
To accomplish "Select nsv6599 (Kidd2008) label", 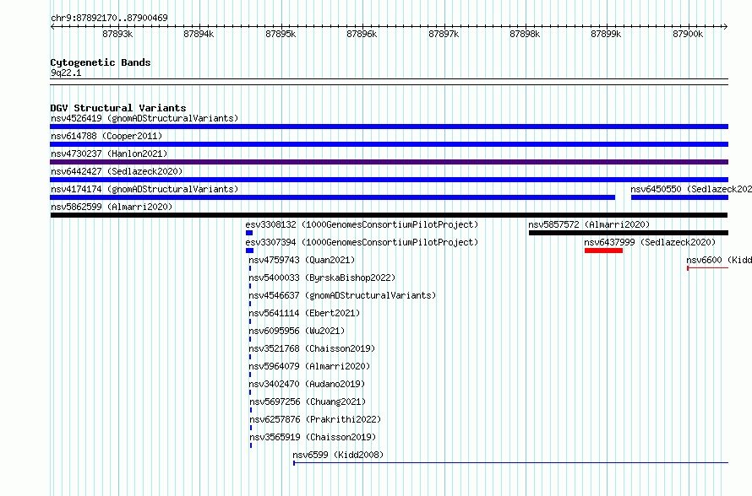I will point(338,455).
